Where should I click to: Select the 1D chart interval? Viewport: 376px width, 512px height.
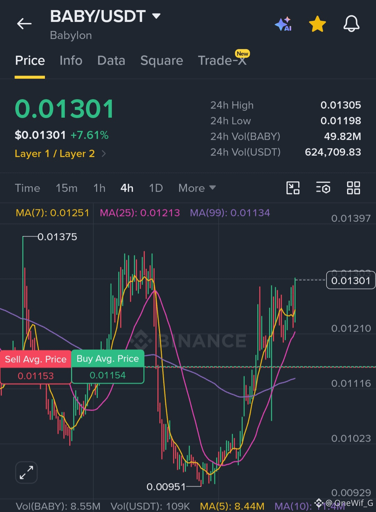click(x=156, y=188)
